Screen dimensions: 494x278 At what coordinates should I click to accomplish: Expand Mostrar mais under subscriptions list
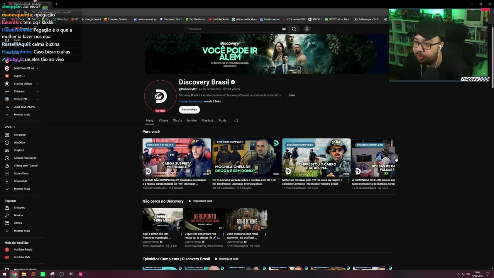click(22, 115)
